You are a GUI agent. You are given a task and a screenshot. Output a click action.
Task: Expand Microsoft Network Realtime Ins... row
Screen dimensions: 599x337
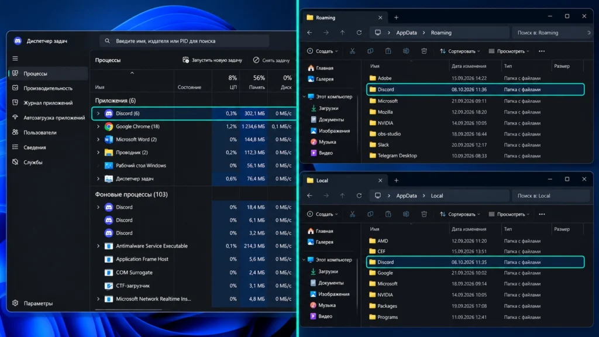pos(98,299)
